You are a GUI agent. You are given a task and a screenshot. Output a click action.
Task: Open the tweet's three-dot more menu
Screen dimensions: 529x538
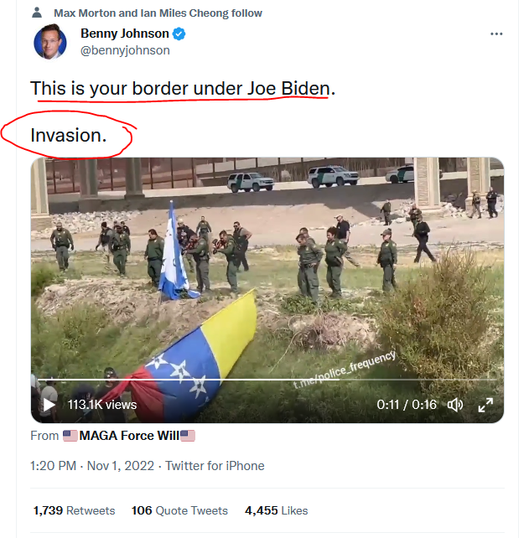(x=496, y=34)
